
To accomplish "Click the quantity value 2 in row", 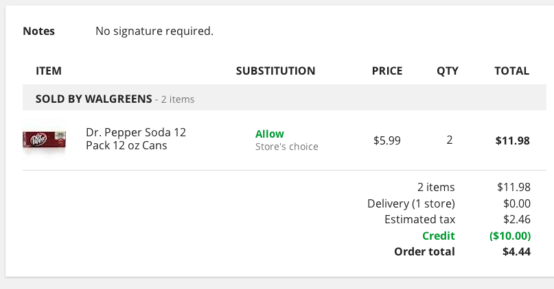I will tap(450, 140).
